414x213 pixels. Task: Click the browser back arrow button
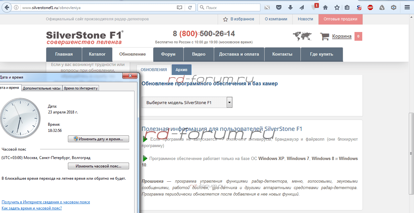pos(6,7)
